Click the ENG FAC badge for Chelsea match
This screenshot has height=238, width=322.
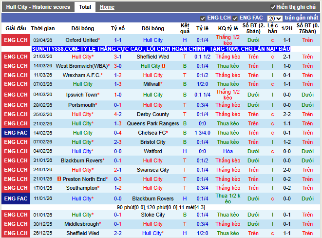(16, 133)
